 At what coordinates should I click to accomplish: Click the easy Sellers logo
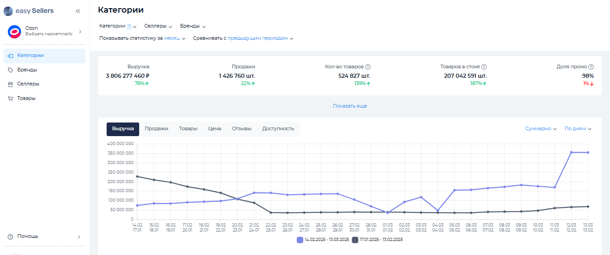pos(28,11)
